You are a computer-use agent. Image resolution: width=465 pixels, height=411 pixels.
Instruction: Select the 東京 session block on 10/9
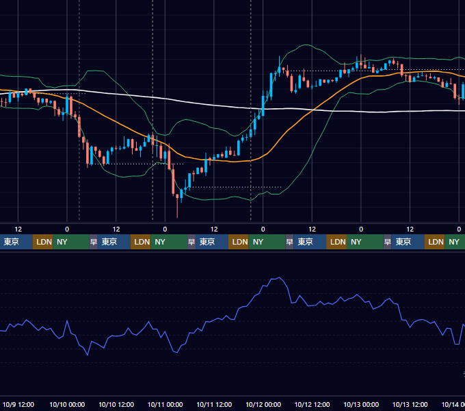pos(16,242)
